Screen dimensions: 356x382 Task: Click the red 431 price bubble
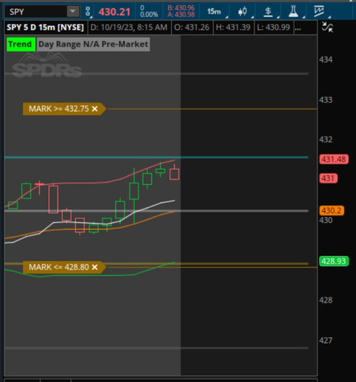pos(328,178)
